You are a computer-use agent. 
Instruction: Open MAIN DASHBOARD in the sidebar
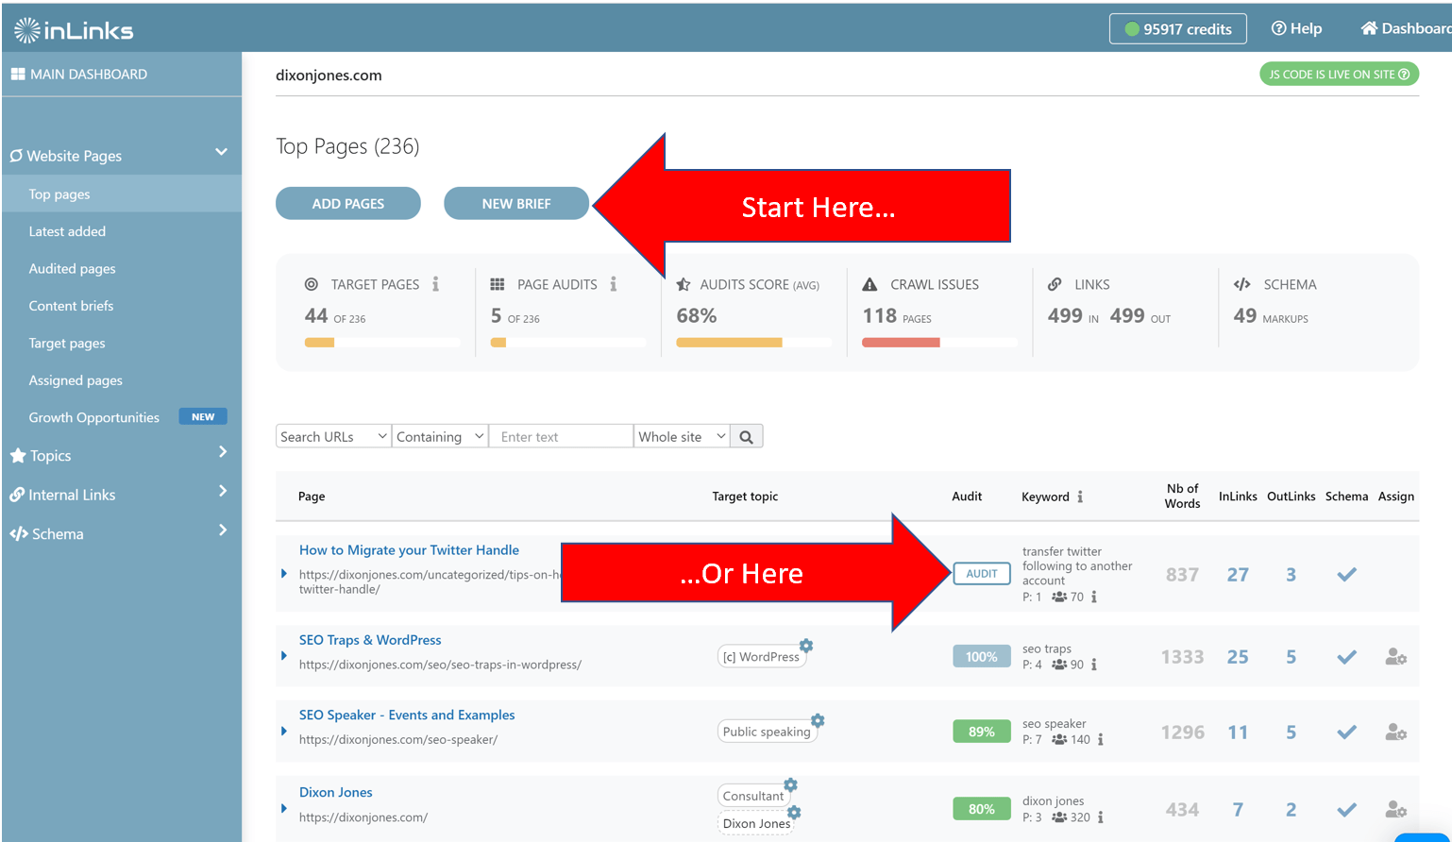[x=79, y=74]
